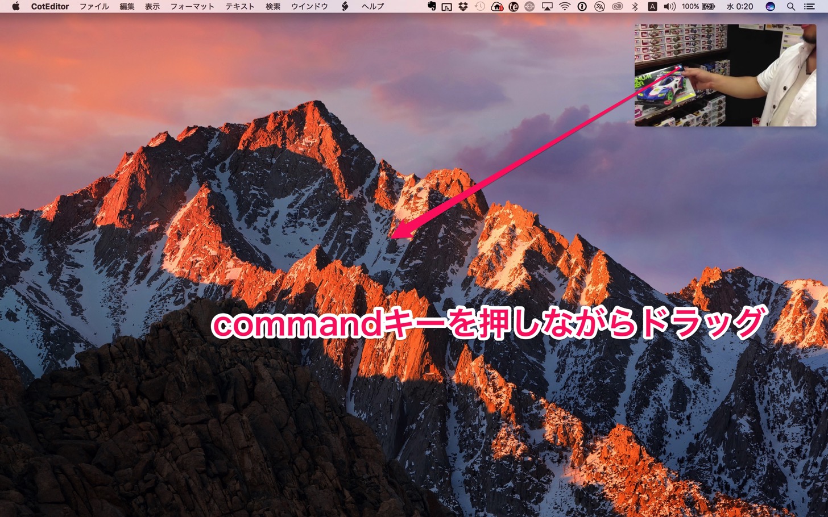This screenshot has height=517, width=828.
Task: Click the clock showing 水 0:20
Action: pos(740,7)
